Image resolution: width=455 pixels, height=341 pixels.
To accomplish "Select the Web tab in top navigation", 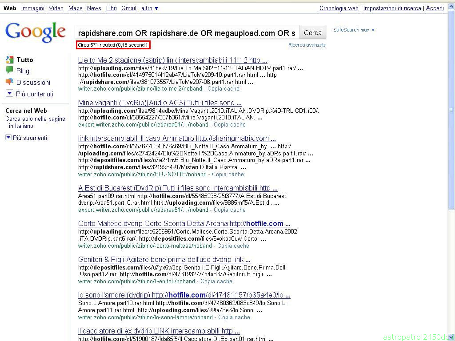I will (10, 8).
